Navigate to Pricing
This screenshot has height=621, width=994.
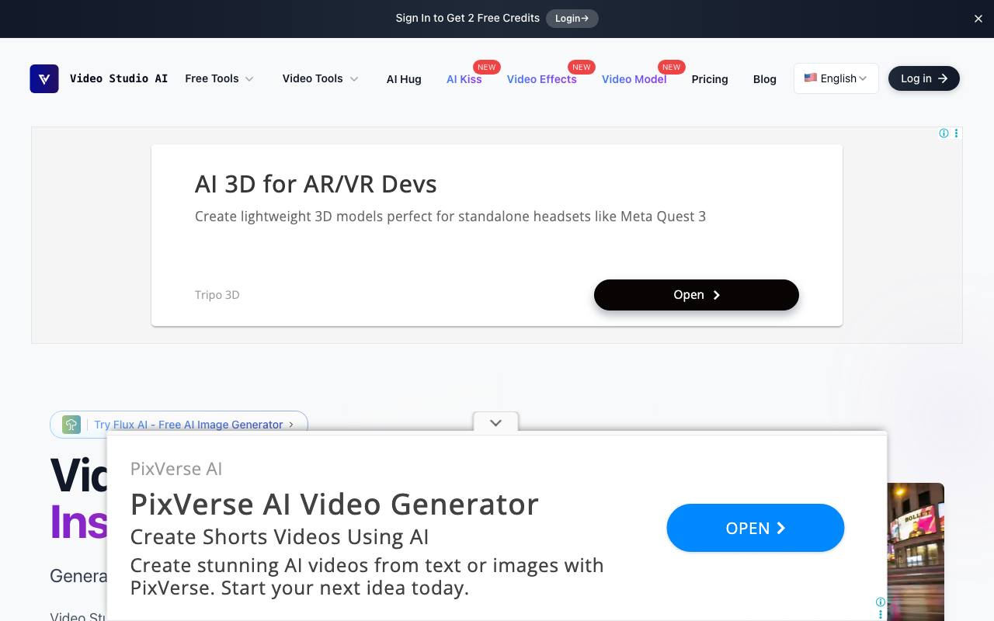tap(710, 78)
